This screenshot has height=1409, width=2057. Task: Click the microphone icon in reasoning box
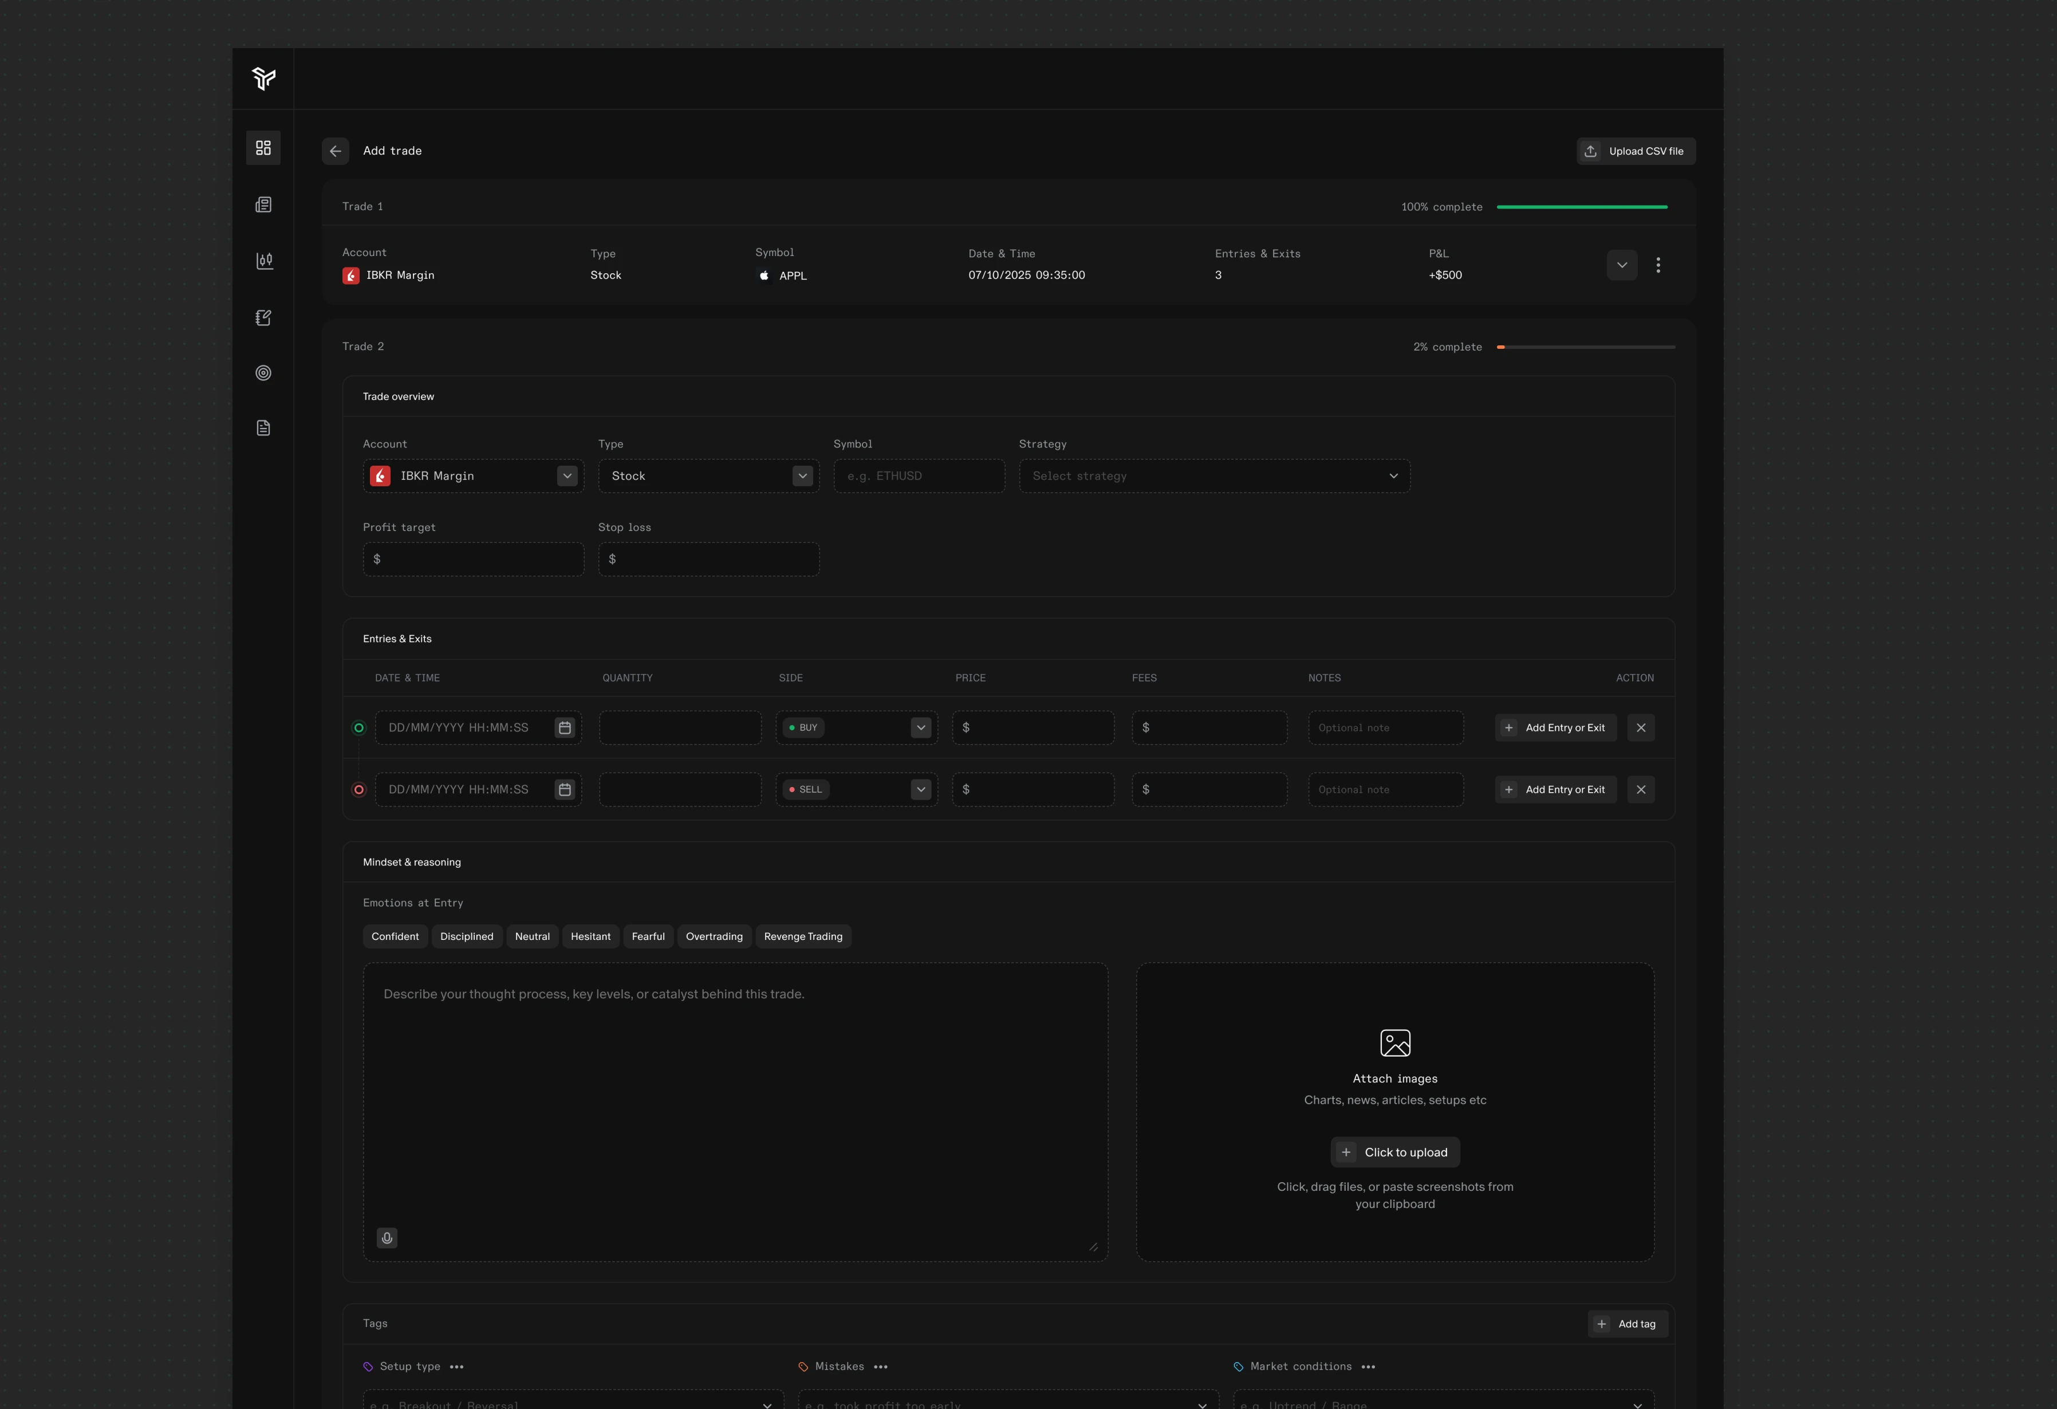[387, 1238]
